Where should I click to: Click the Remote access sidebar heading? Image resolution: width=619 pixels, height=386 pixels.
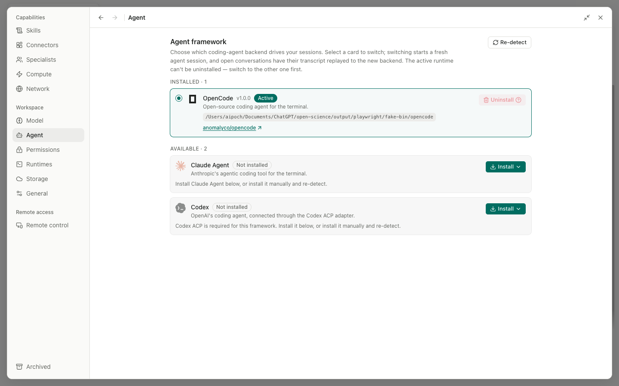point(35,212)
